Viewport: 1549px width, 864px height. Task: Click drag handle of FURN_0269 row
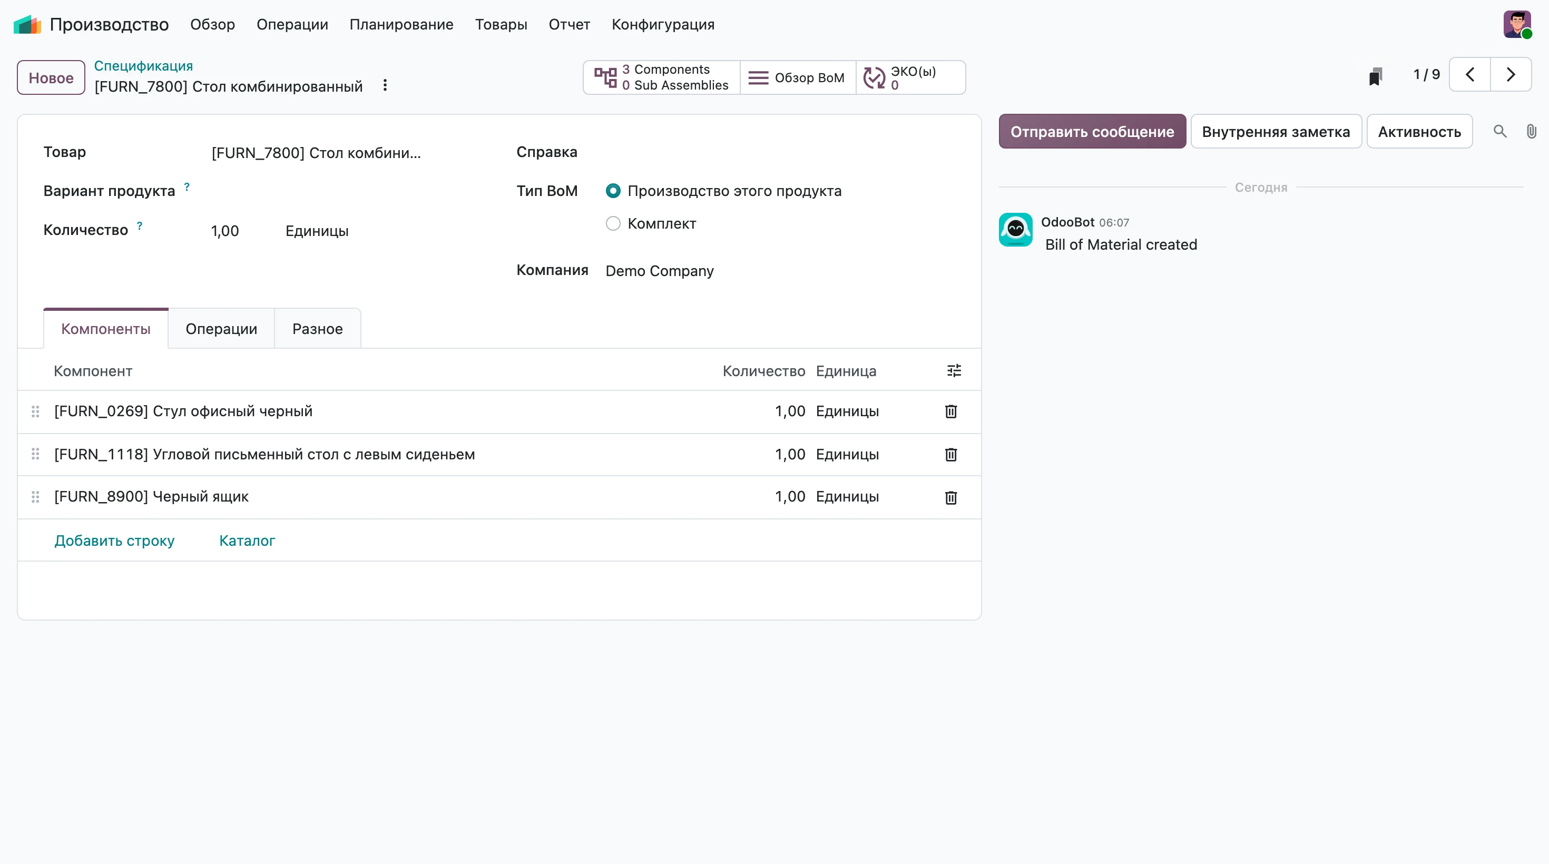tap(35, 411)
